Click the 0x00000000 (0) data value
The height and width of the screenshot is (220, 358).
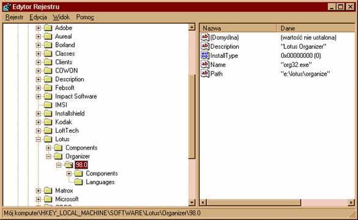(301, 55)
